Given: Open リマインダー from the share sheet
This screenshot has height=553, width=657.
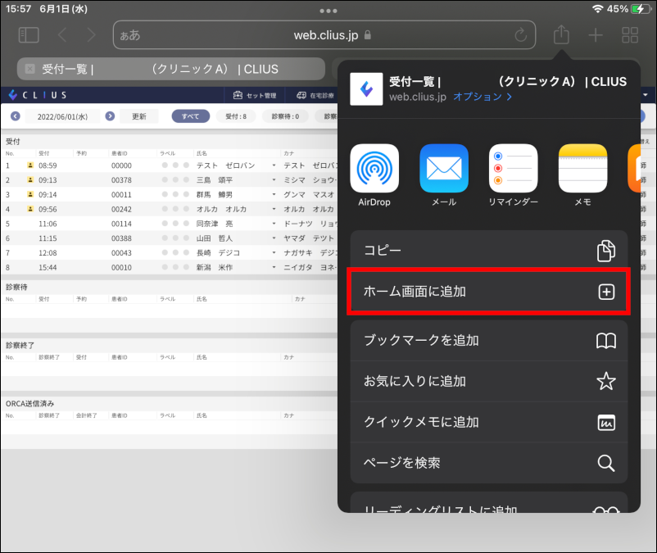Looking at the screenshot, I should (512, 168).
